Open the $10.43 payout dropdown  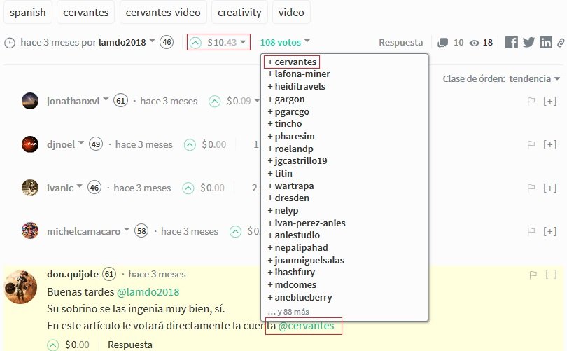(227, 42)
